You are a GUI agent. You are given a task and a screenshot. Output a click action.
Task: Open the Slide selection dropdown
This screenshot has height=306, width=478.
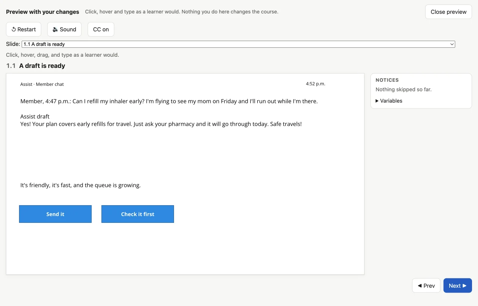click(238, 44)
